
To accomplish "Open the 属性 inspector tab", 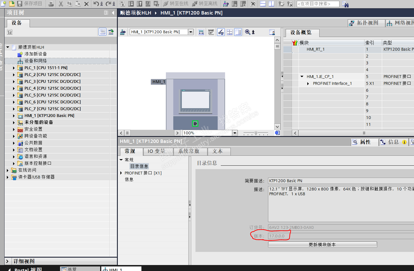I will tap(364, 142).
